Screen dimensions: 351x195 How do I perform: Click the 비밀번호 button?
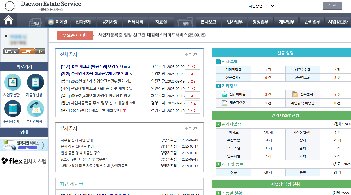coord(11,52)
